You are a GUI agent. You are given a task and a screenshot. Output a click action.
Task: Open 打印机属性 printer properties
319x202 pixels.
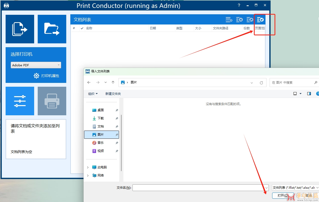click(x=47, y=76)
